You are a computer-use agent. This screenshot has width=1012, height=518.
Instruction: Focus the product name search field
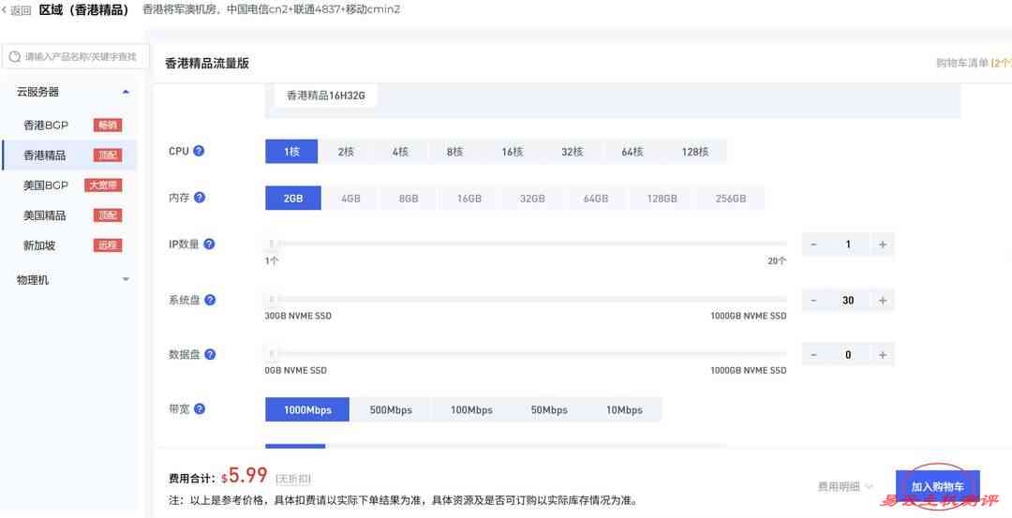click(x=76, y=57)
